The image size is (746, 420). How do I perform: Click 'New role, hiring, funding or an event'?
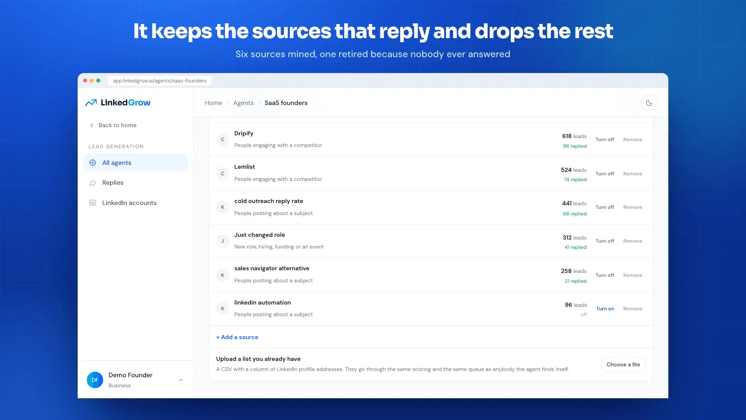279,247
